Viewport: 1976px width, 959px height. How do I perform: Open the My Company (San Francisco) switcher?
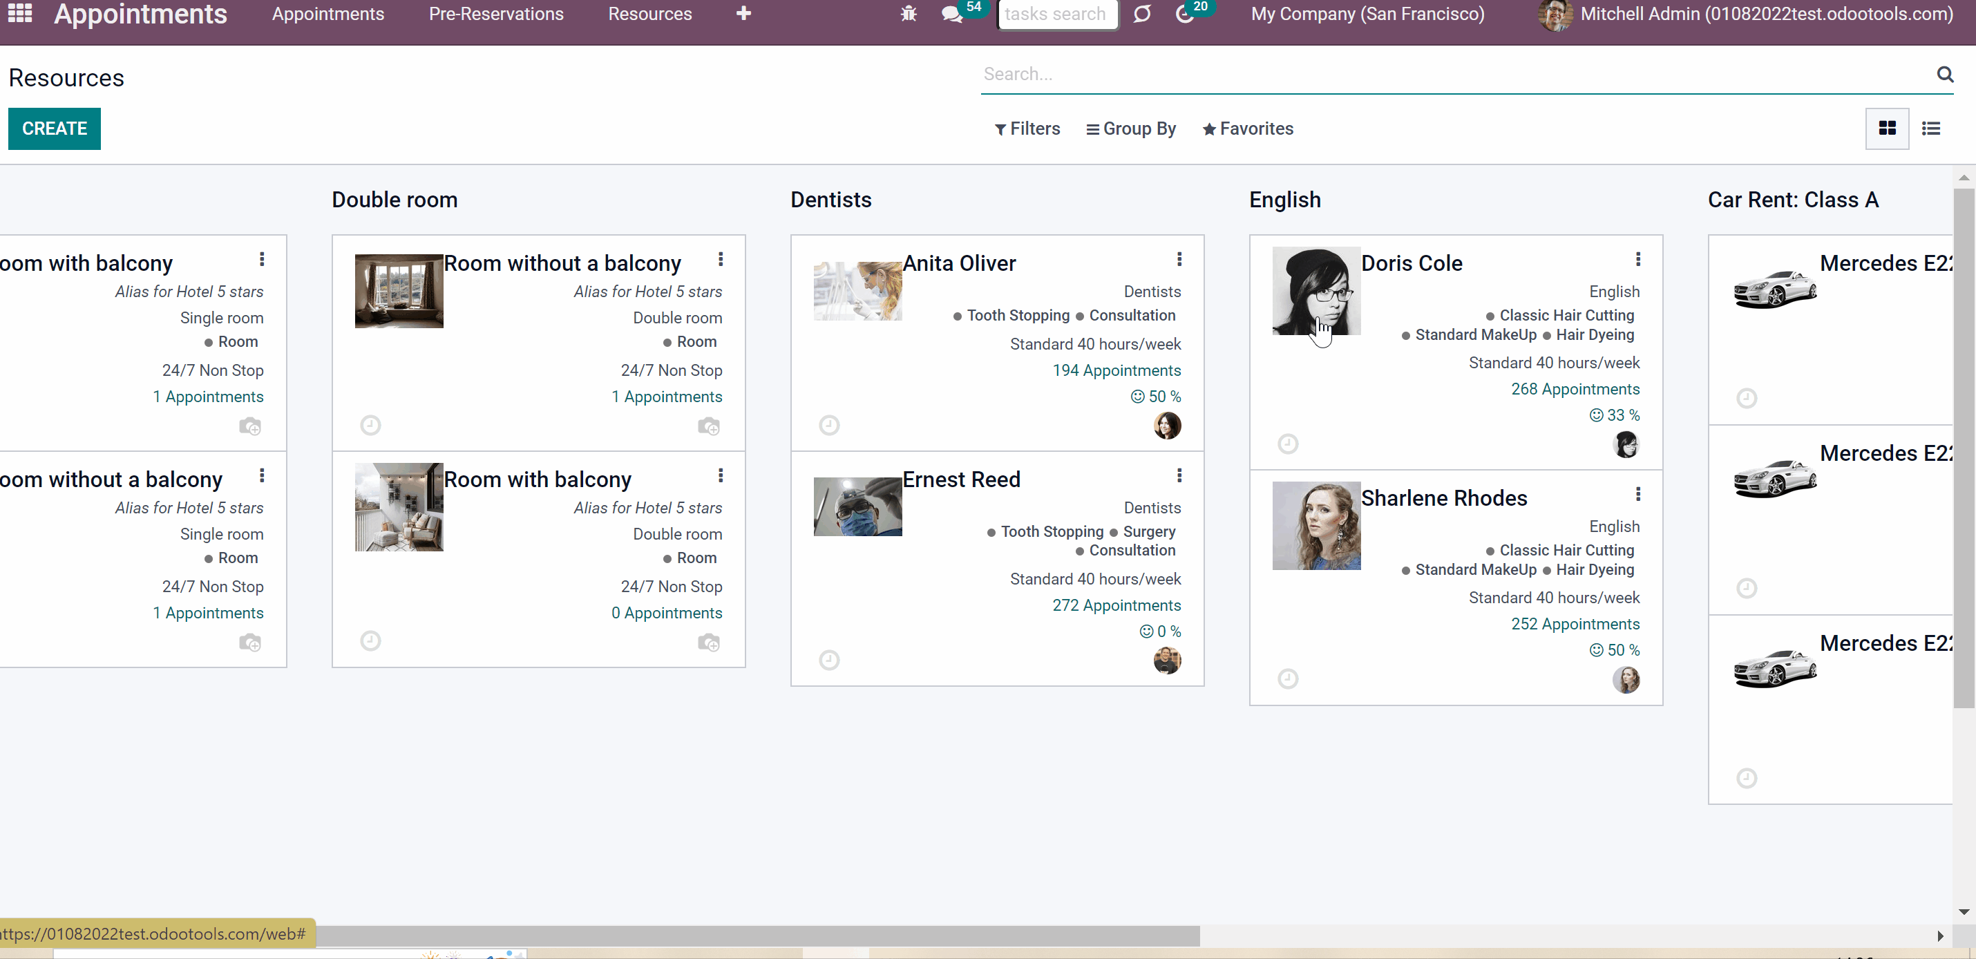(x=1368, y=14)
